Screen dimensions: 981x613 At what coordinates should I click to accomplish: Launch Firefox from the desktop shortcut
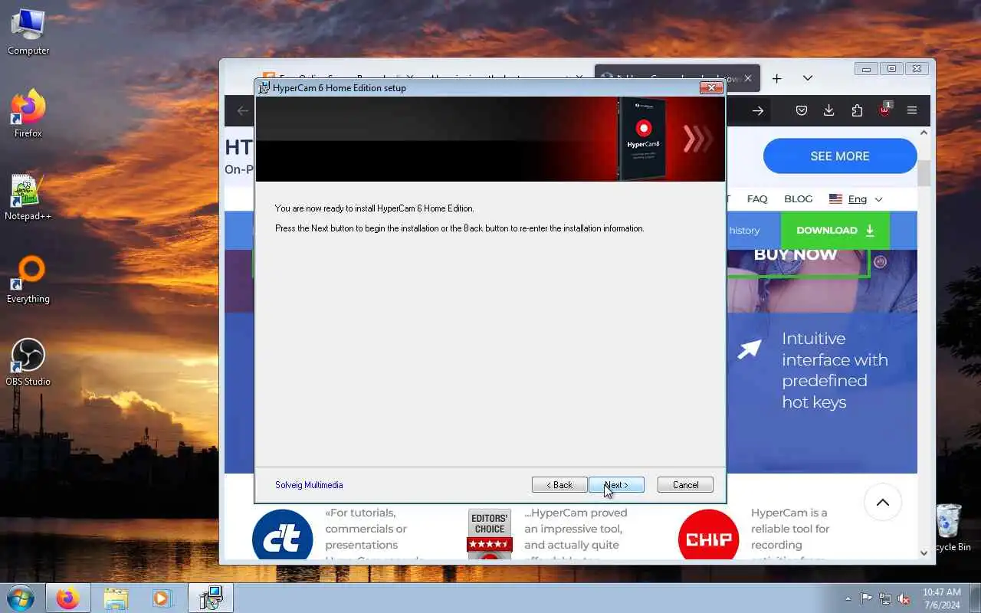click(x=28, y=115)
